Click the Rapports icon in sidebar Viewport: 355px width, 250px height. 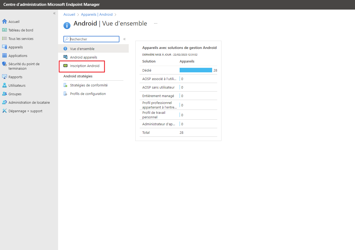coord(5,77)
